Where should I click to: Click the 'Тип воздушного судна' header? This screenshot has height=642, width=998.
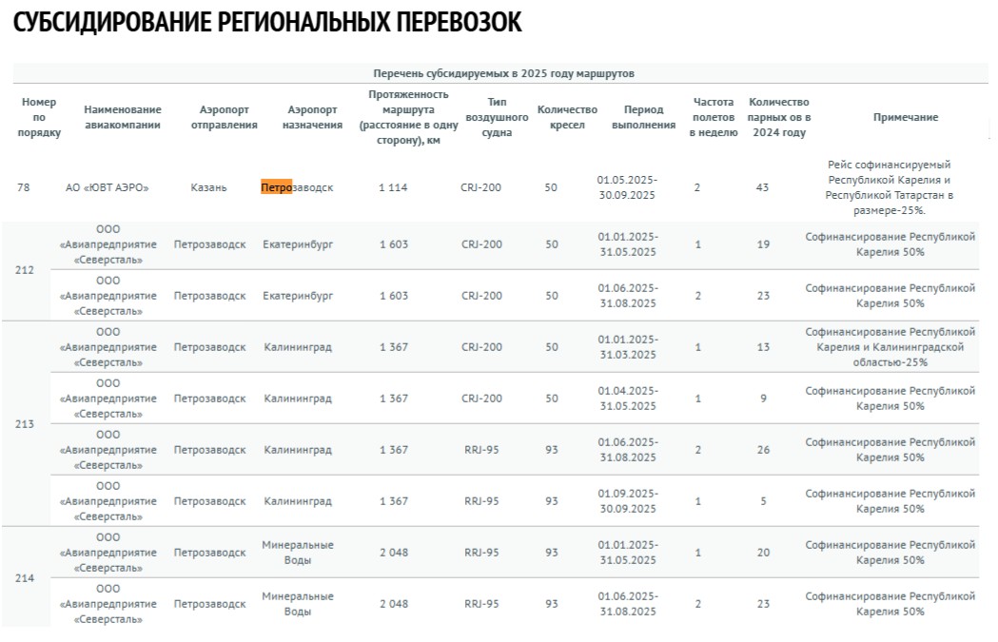click(x=497, y=117)
